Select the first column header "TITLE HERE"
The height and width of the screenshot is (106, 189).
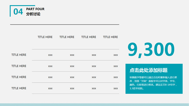point(45,37)
